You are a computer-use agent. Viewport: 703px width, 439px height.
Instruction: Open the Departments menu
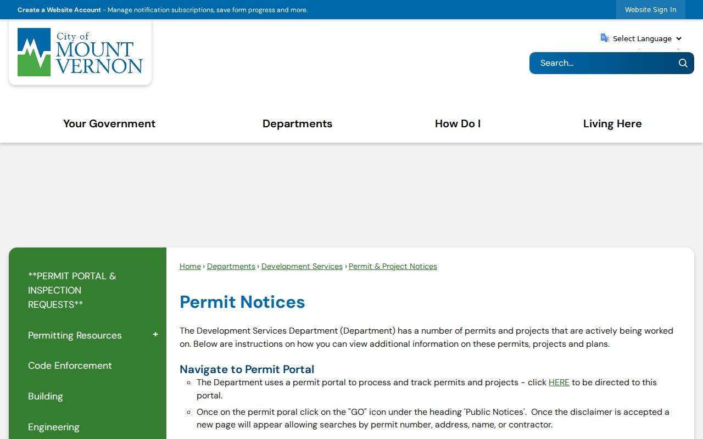[297, 123]
